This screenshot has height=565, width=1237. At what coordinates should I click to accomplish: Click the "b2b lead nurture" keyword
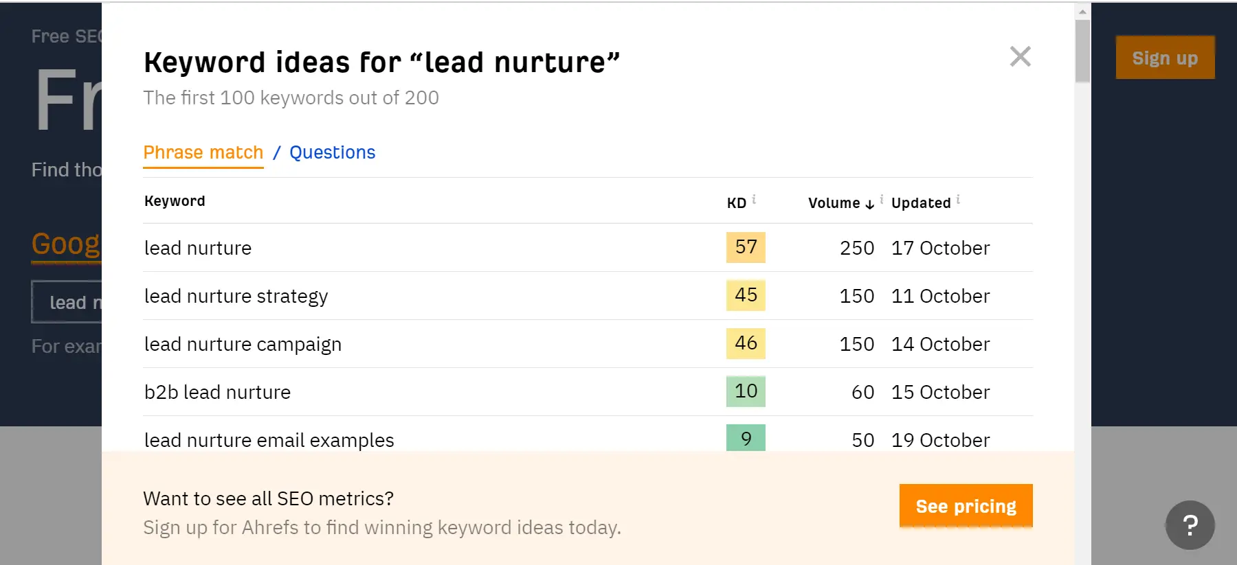[x=217, y=392]
